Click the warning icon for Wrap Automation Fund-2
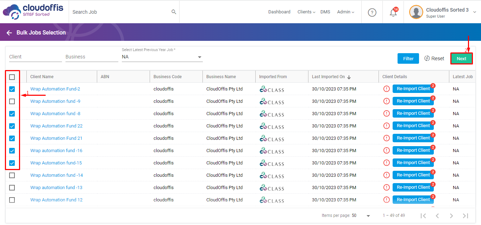The image size is (481, 225). pyautogui.click(x=387, y=89)
